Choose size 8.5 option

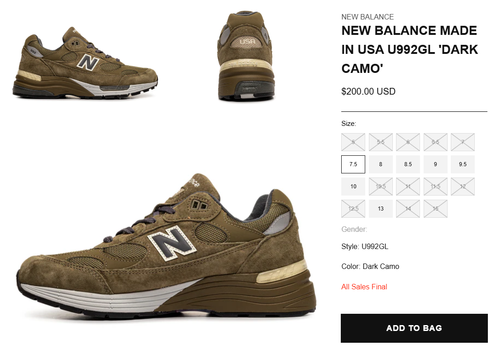[x=408, y=164]
